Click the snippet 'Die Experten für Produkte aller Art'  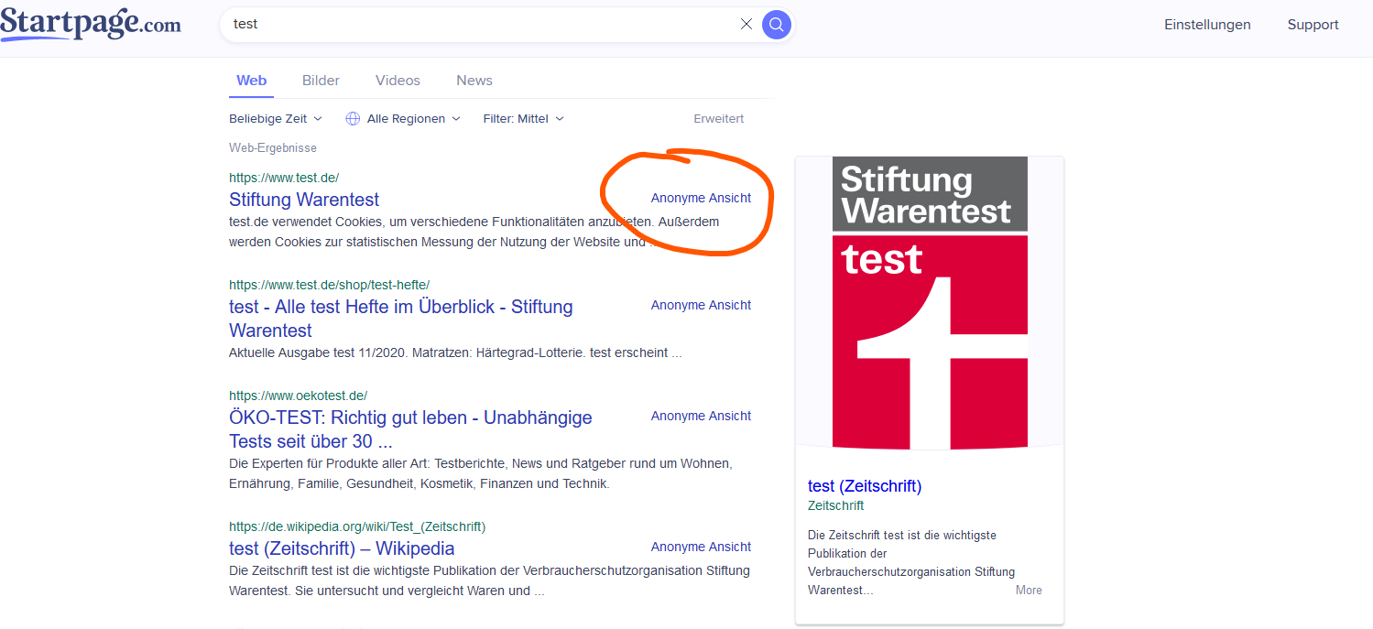pos(480,473)
